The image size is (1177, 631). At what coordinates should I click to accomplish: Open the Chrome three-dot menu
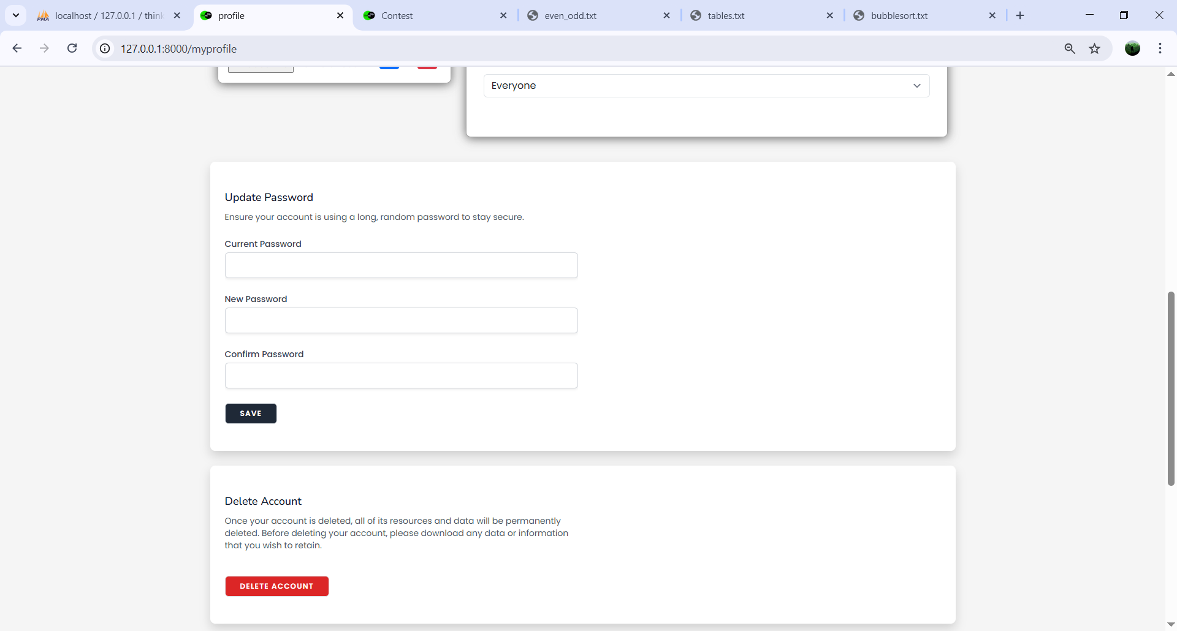point(1160,48)
